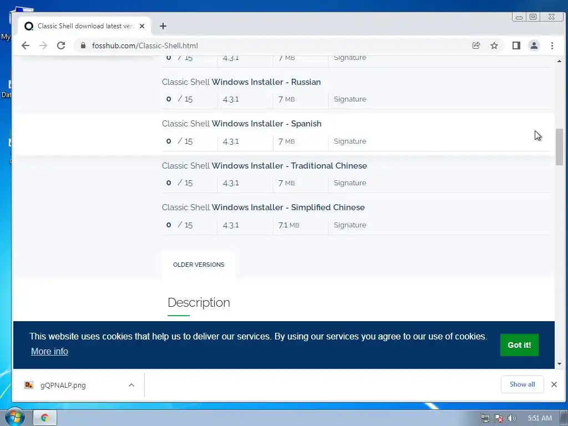Click Chrome taskbar button
Viewport: 568px width, 426px height.
45,418
